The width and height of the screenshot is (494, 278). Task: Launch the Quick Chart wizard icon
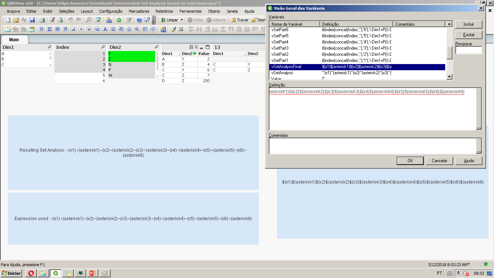tap(108, 20)
